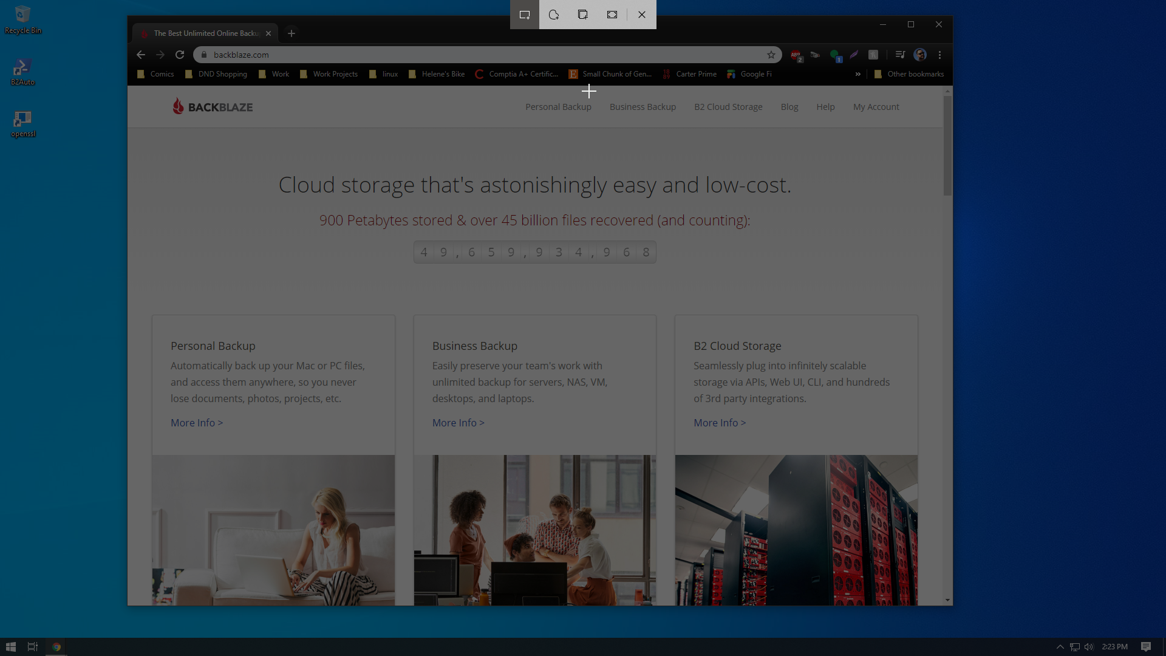
Task: Click More Info under B2 Cloud Storage card
Action: tap(720, 423)
